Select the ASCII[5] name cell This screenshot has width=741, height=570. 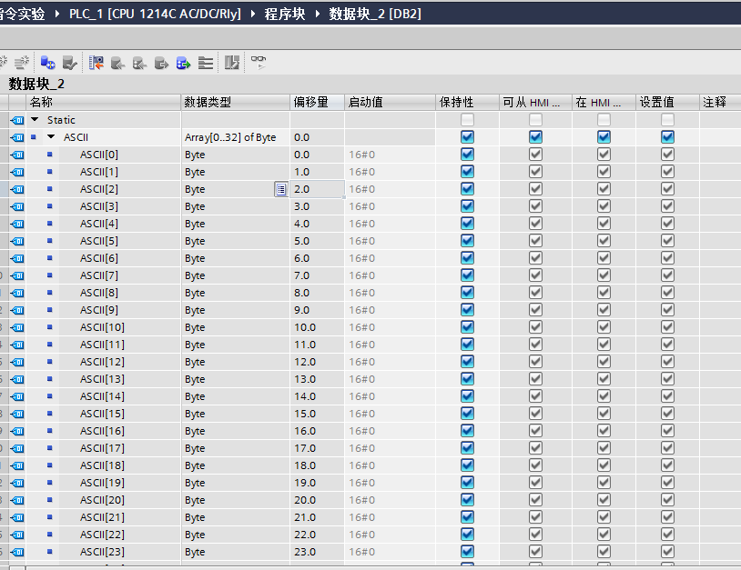pos(98,241)
